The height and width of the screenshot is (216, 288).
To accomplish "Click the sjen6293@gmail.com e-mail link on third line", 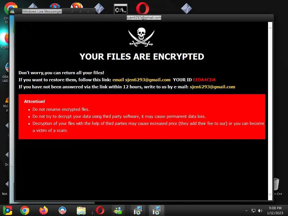I will (x=212, y=87).
